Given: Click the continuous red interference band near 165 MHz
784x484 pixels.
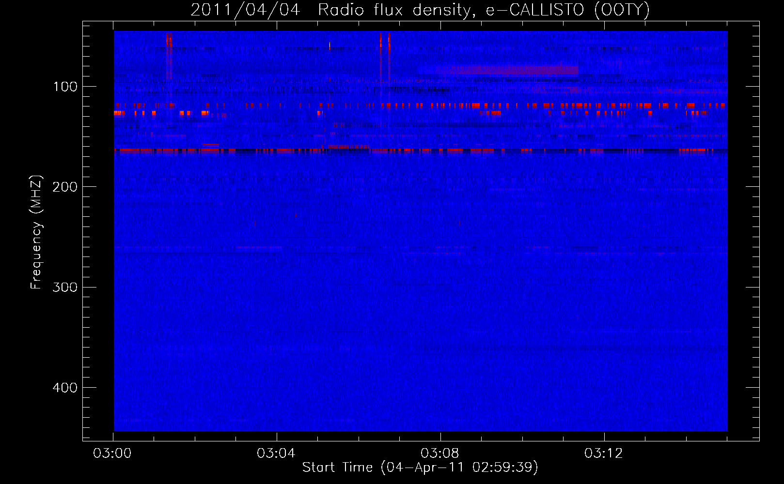Looking at the screenshot, I should pyautogui.click(x=421, y=151).
